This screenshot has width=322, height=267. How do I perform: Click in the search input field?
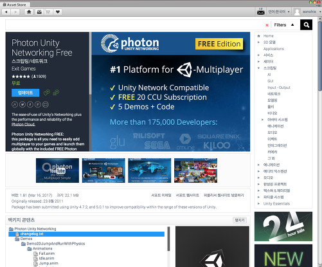[135, 25]
